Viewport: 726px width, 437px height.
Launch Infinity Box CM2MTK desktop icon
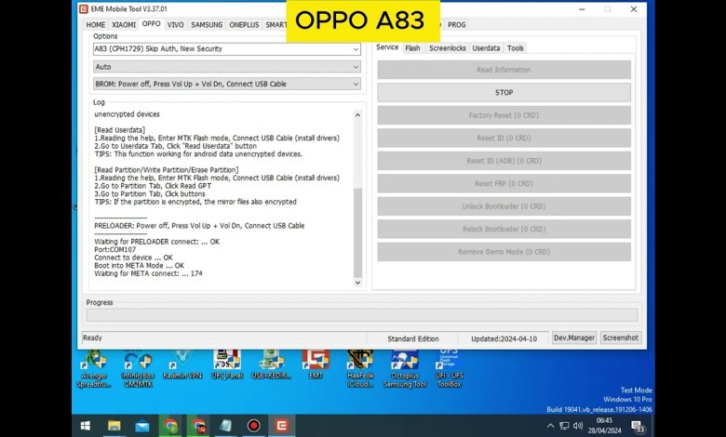point(138,364)
